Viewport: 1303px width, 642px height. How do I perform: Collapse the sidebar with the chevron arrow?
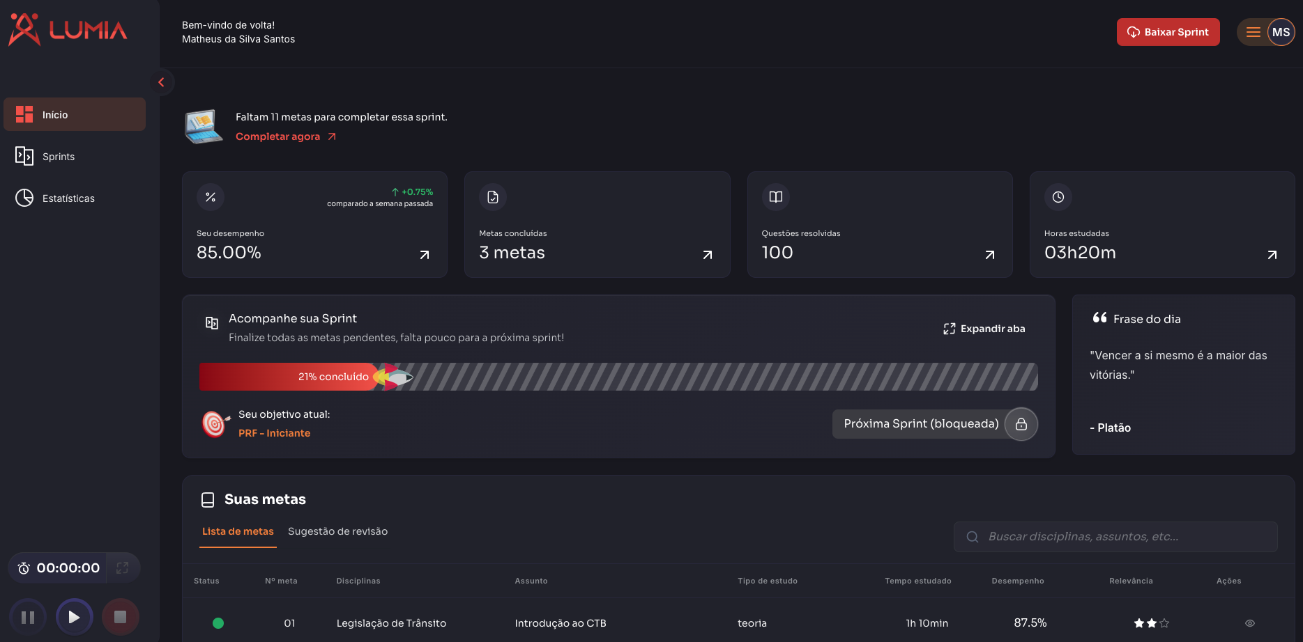[x=161, y=82]
